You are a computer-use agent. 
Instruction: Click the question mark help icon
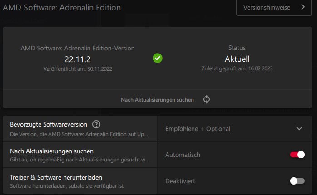coord(96,124)
